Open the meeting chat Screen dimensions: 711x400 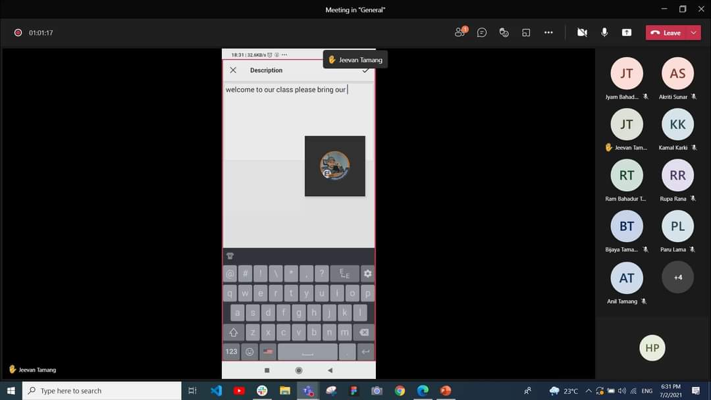481,32
